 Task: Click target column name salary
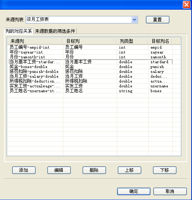157,71
